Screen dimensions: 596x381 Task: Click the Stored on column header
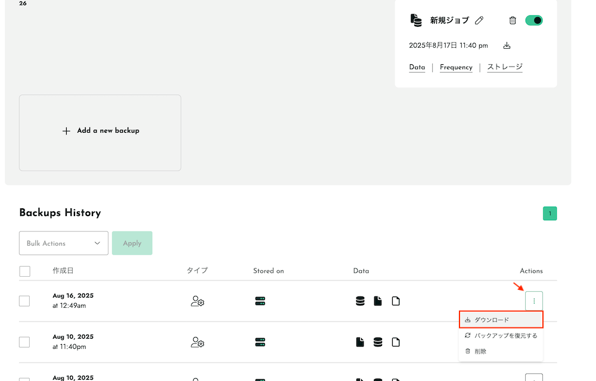(268, 271)
